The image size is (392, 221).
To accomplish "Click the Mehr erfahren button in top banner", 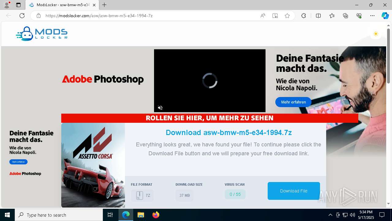I will (x=293, y=102).
